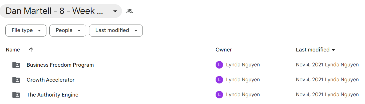Click The Authority Engine shared folder icon
This screenshot has width=365, height=104.
16,95
